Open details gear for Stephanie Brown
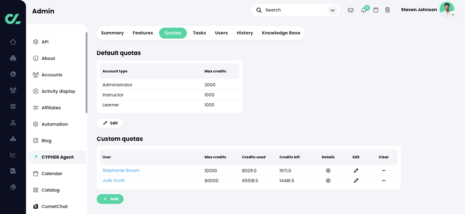 click(x=328, y=171)
